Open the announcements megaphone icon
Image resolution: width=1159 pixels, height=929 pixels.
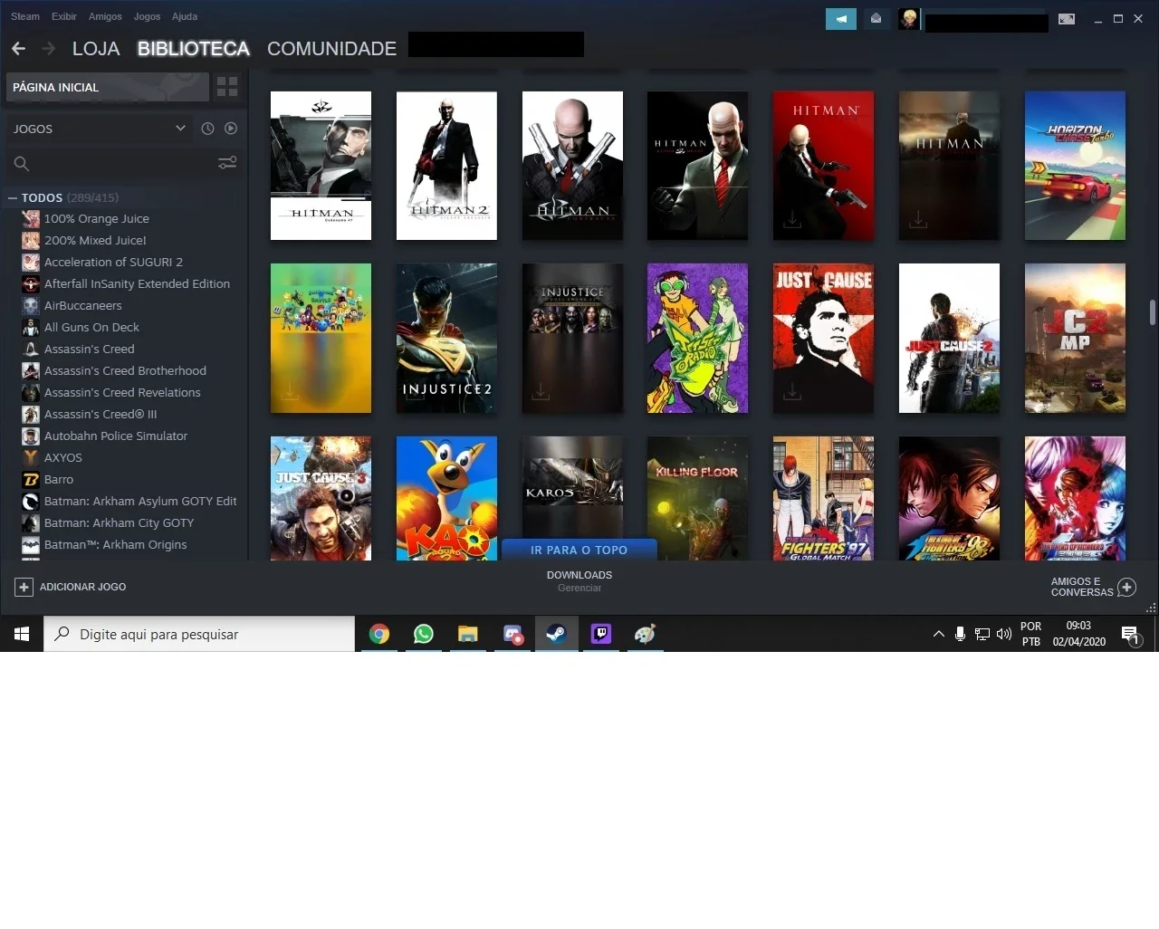[x=841, y=18]
